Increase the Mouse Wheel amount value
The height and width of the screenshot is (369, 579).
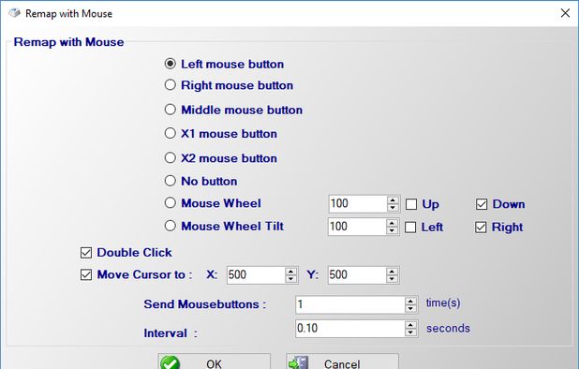tap(393, 200)
